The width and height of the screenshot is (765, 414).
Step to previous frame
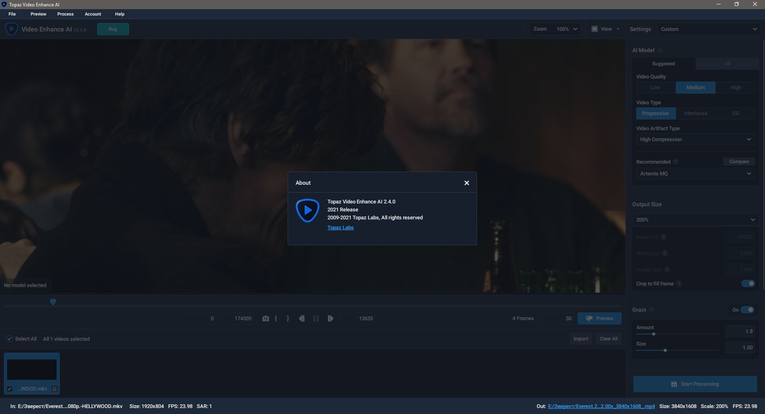click(302, 318)
